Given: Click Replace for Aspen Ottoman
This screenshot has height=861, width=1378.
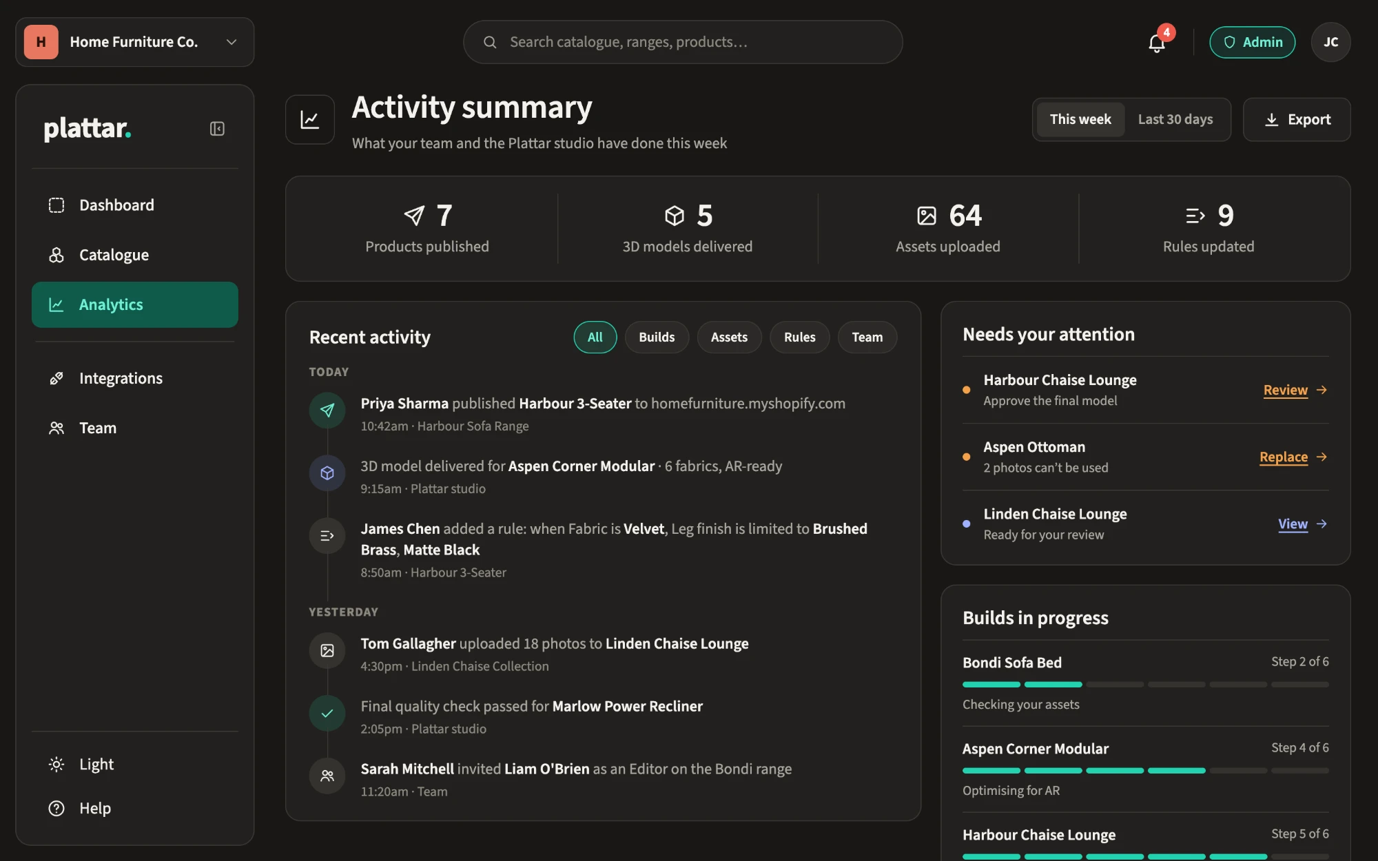Looking at the screenshot, I should coord(1283,457).
